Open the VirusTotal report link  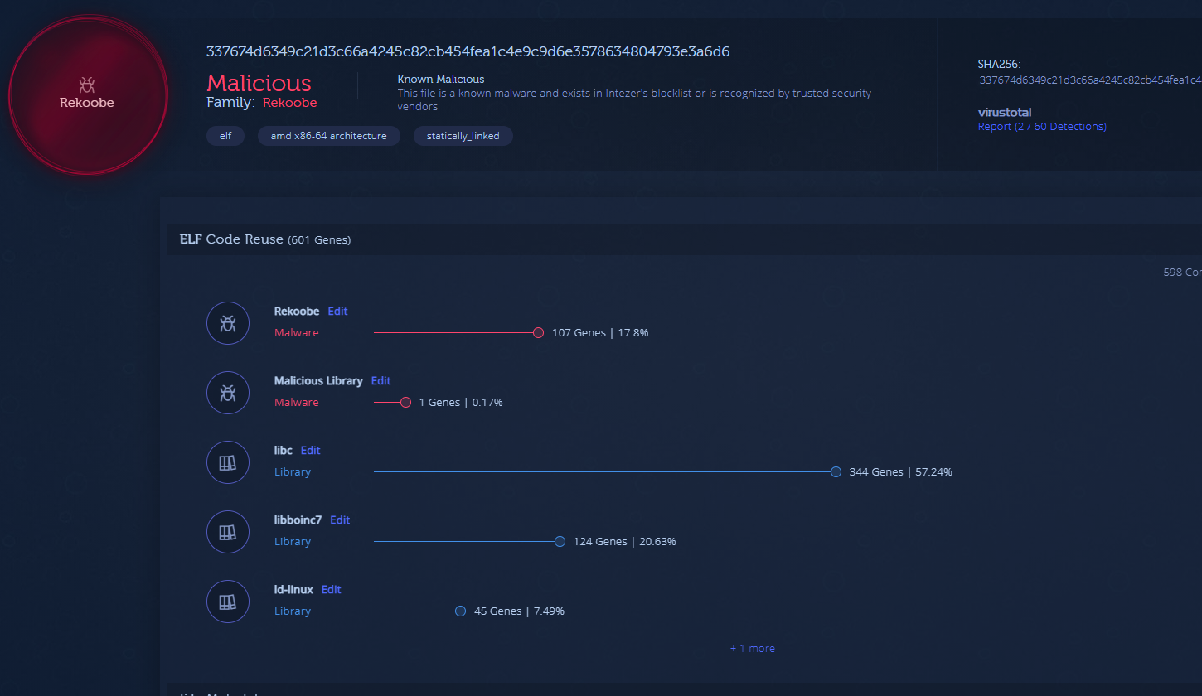point(1041,127)
